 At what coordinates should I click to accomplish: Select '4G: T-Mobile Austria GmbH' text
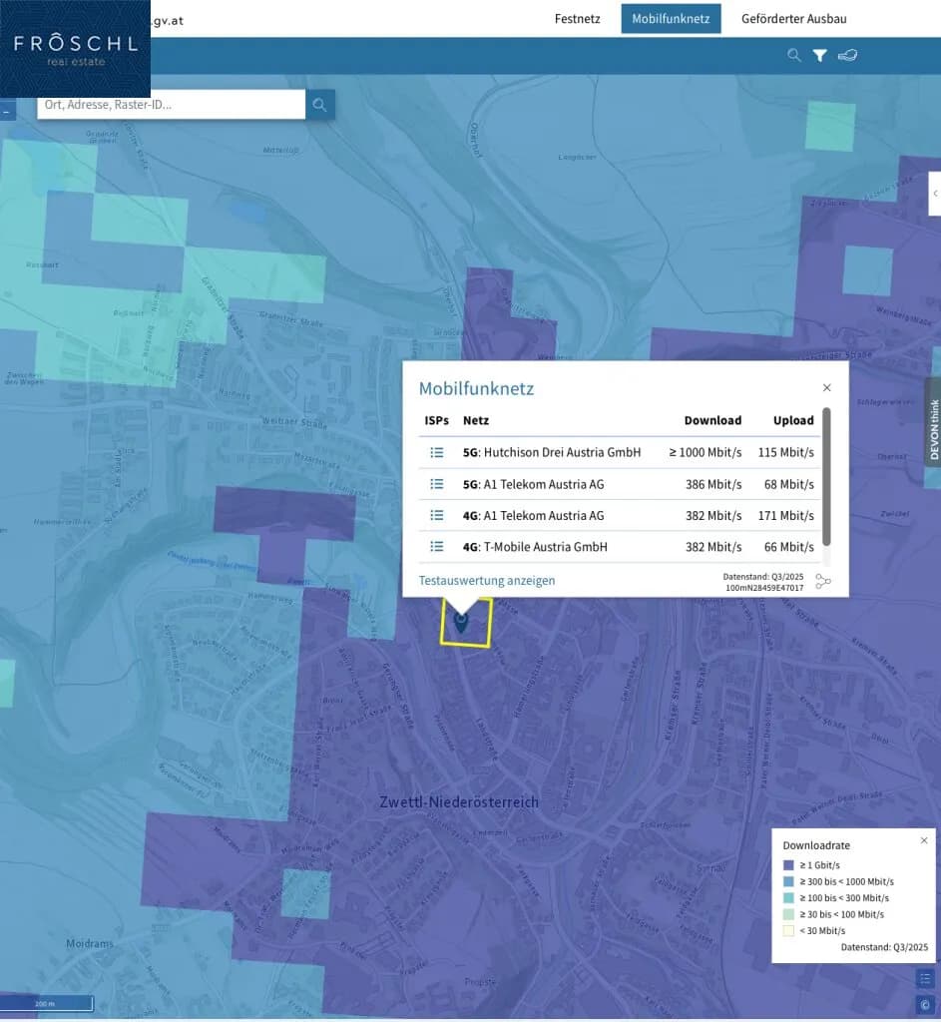[x=535, y=547]
